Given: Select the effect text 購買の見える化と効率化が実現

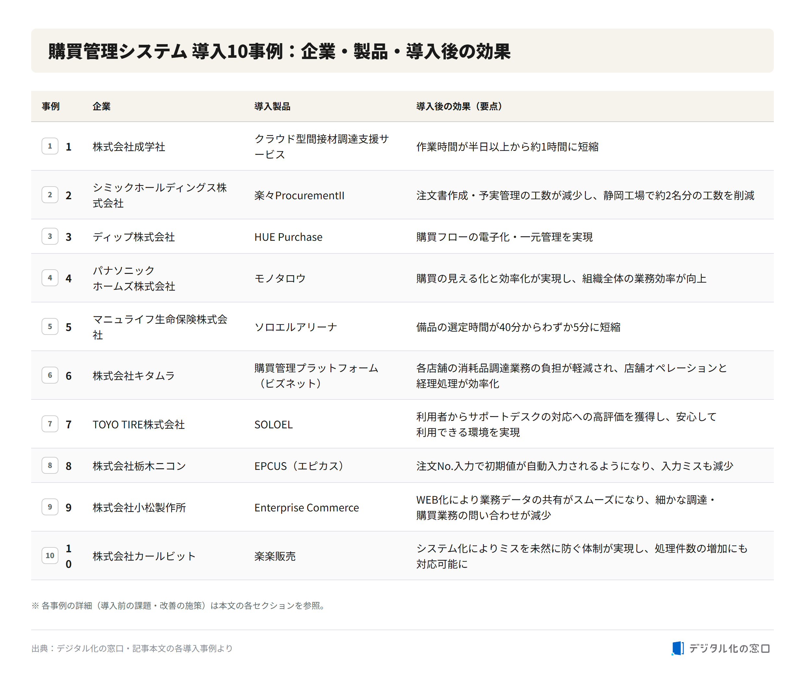Looking at the screenshot, I should (x=561, y=278).
